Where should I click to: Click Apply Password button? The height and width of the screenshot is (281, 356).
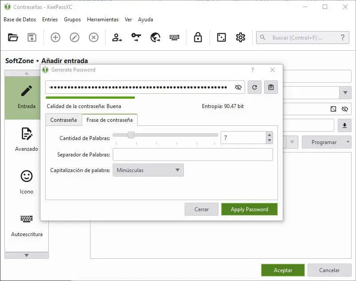(249, 209)
